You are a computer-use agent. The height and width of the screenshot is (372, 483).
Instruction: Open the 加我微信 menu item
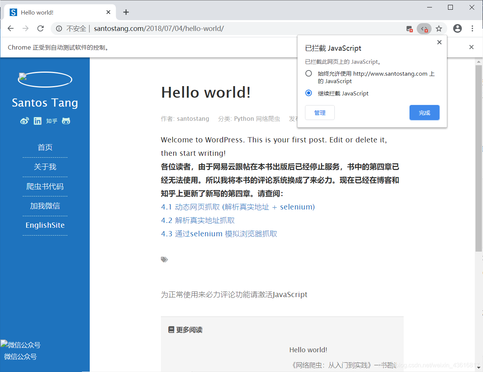[x=45, y=206]
